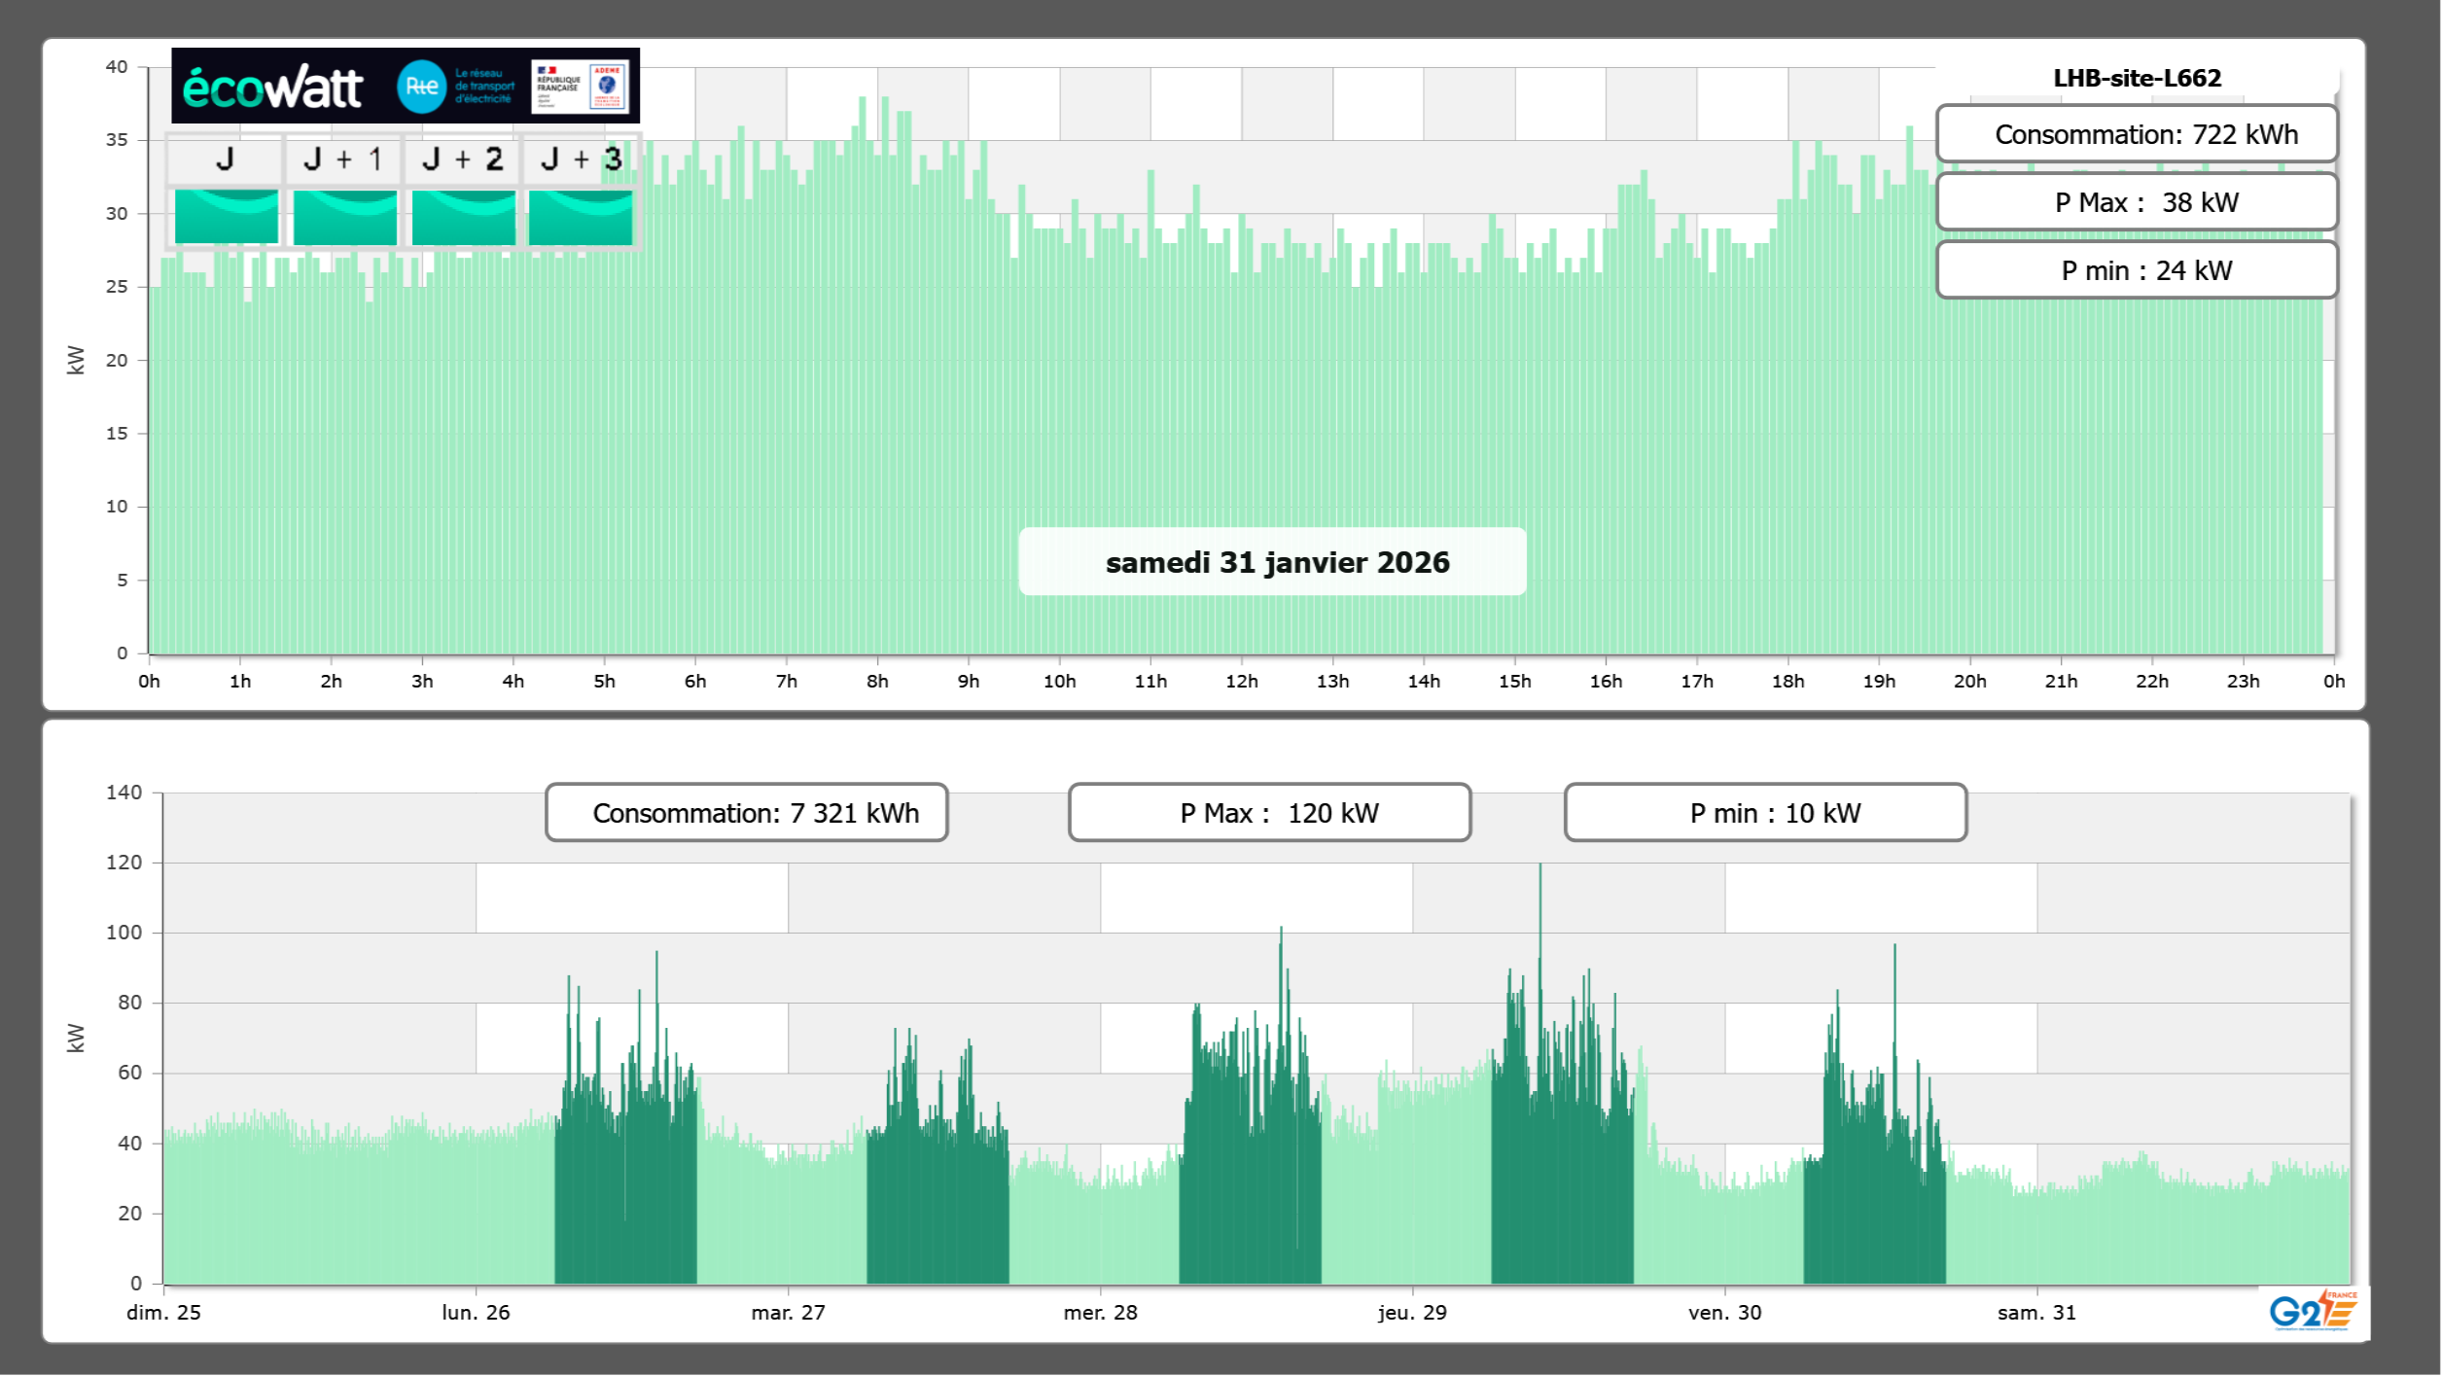This screenshot has height=1376, width=2442.
Task: Select the J + 3 header label
Action: point(581,159)
